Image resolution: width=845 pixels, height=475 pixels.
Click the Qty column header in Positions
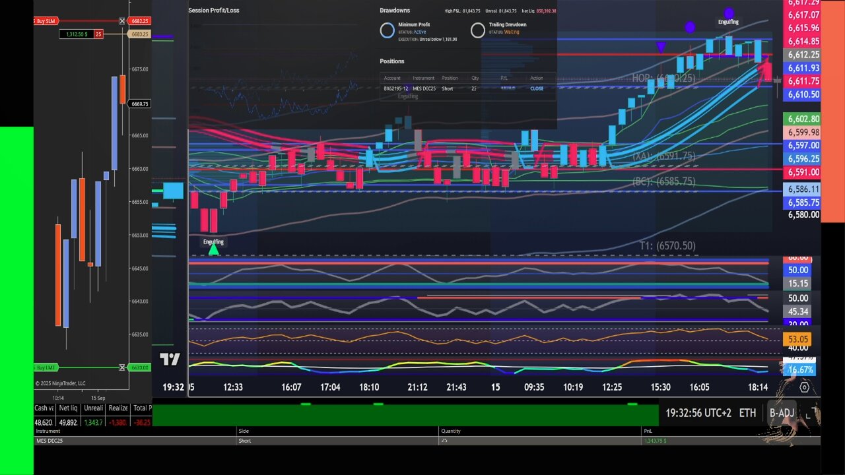coord(475,78)
